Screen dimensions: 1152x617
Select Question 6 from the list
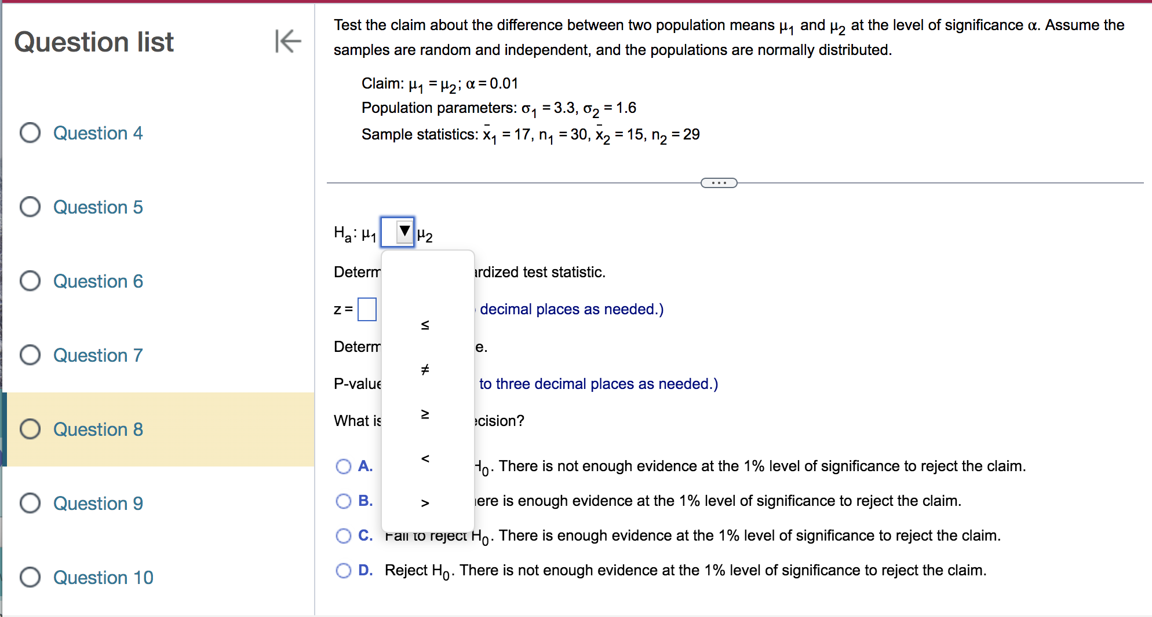pos(97,281)
